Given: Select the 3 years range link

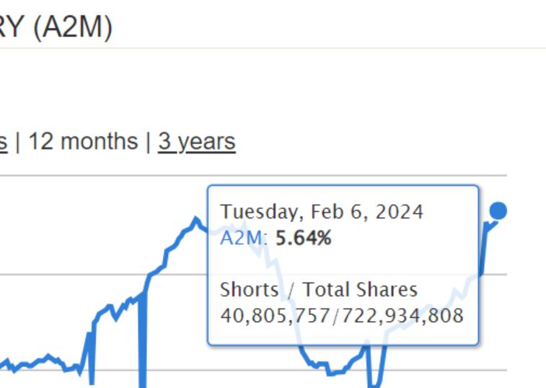Looking at the screenshot, I should [x=197, y=142].
